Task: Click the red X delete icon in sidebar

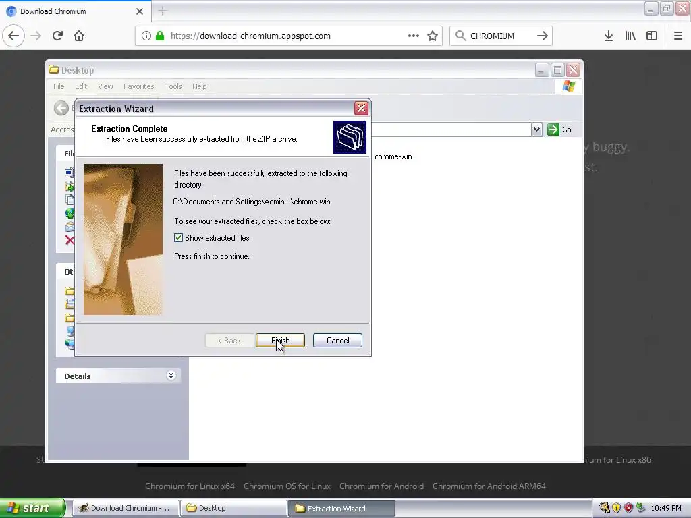Action: tap(70, 240)
